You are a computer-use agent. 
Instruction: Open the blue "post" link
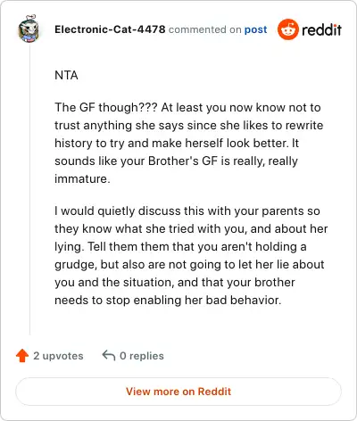pyautogui.click(x=255, y=29)
